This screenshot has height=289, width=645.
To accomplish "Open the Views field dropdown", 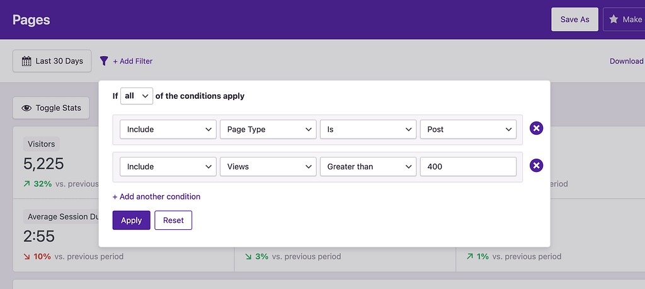I will pyautogui.click(x=268, y=166).
